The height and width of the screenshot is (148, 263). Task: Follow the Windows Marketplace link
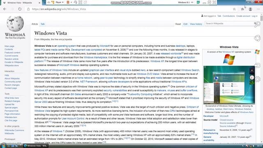coord(95,58)
